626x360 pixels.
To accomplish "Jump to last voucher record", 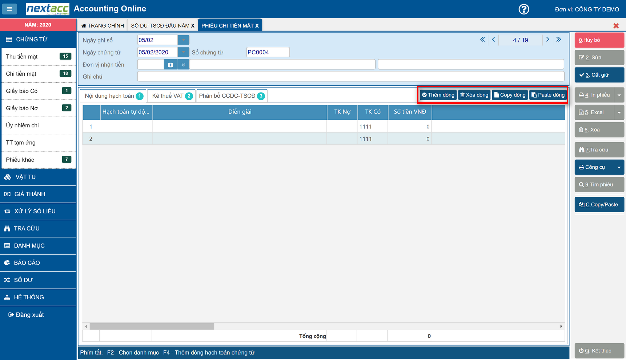I will point(558,40).
